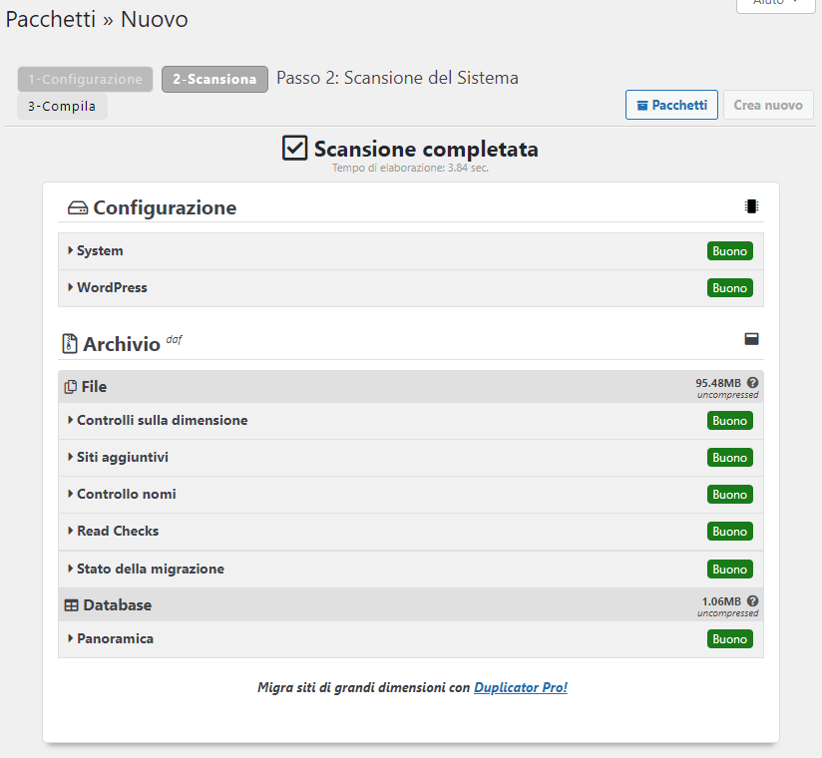Image resolution: width=822 pixels, height=758 pixels.
Task: Expand the WordPress configuration row
Action: pos(111,287)
